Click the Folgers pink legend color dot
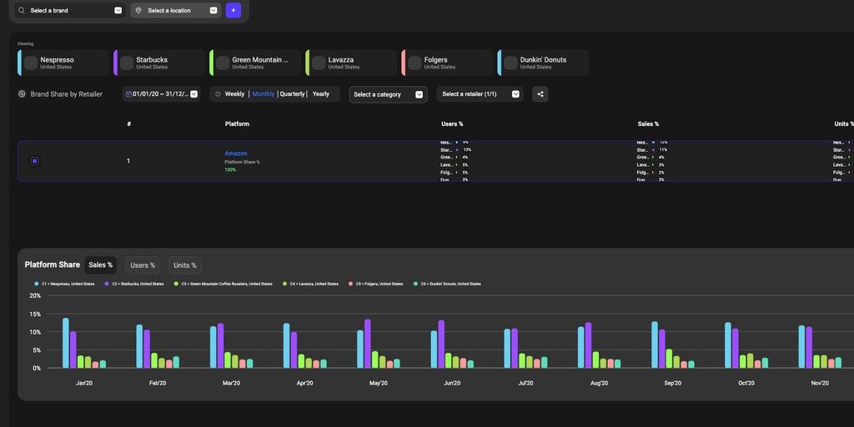The width and height of the screenshot is (854, 427). pos(351,284)
